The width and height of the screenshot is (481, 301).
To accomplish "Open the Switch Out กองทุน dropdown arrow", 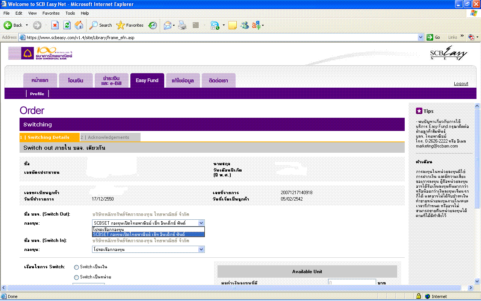I will point(201,223).
